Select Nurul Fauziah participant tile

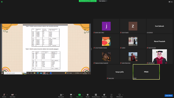(x=160, y=41)
